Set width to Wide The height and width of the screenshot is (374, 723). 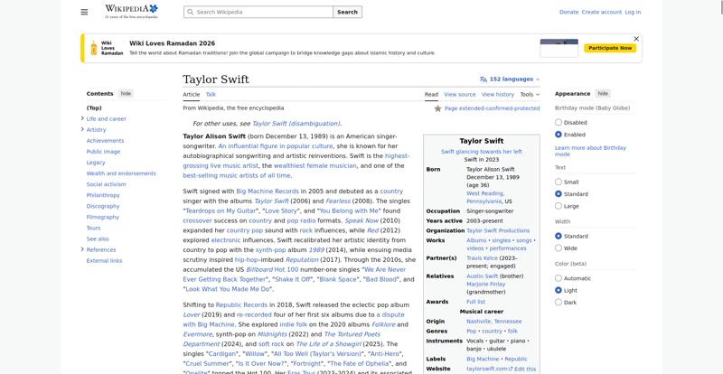pos(559,248)
